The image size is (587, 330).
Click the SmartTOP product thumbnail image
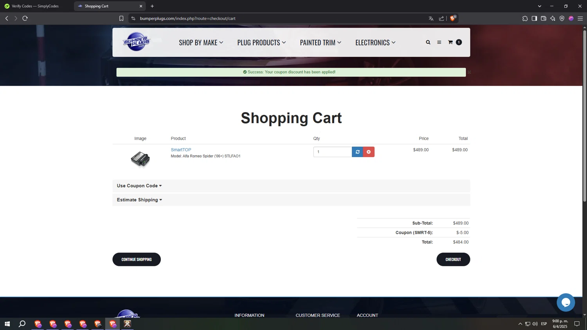[140, 159]
